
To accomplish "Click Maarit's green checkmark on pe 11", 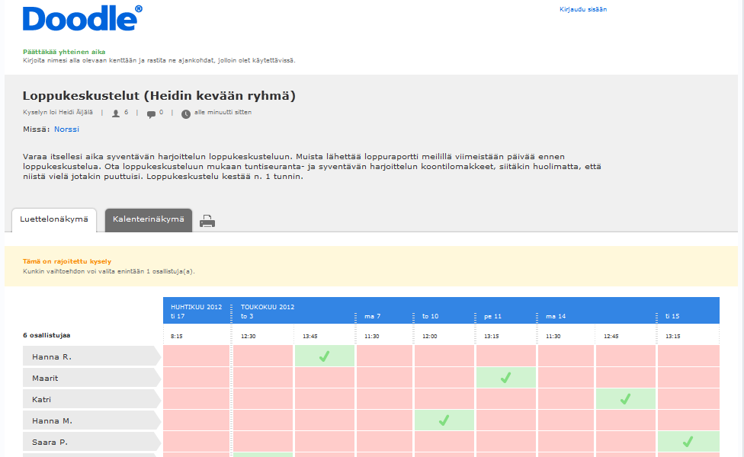I will (x=506, y=377).
